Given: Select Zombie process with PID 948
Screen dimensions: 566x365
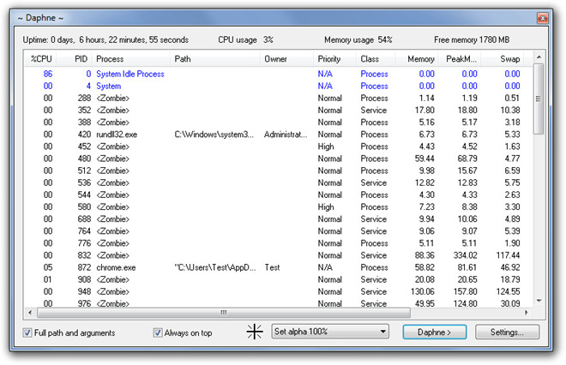Looking at the screenshot, I should [x=279, y=292].
